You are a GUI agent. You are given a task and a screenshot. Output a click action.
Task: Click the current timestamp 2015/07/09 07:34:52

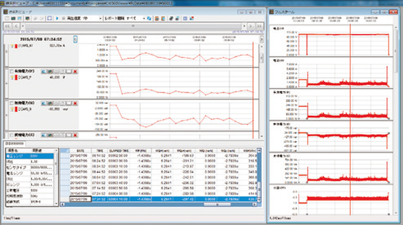click(x=41, y=39)
